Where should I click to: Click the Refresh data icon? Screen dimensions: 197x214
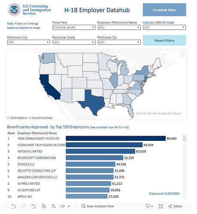tap(44, 206)
